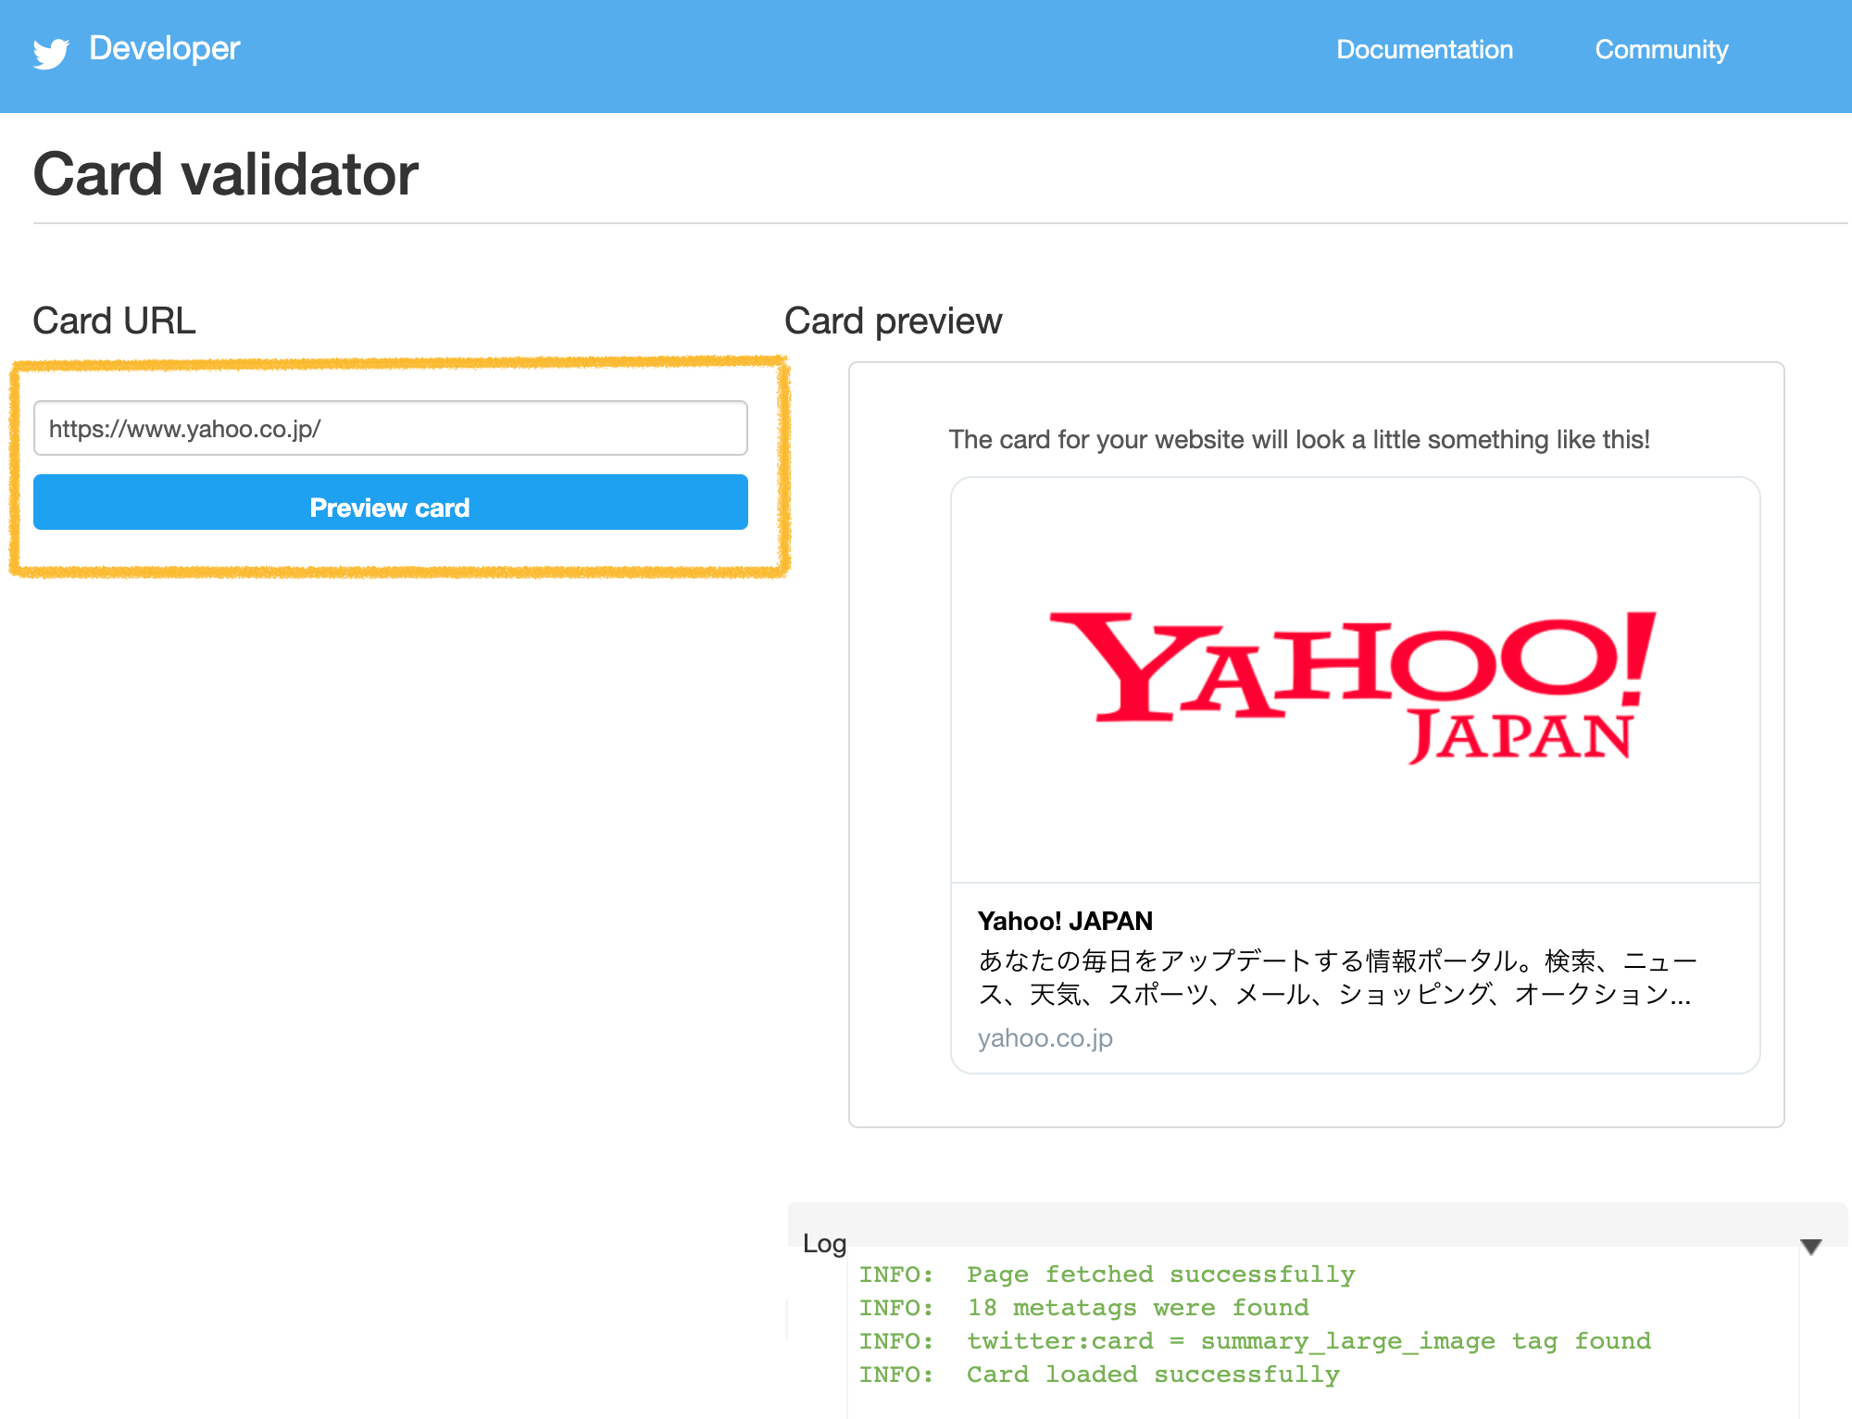Viewport: 1852px width, 1419px height.
Task: Click the Twitter bird logo
Action: 51,53
